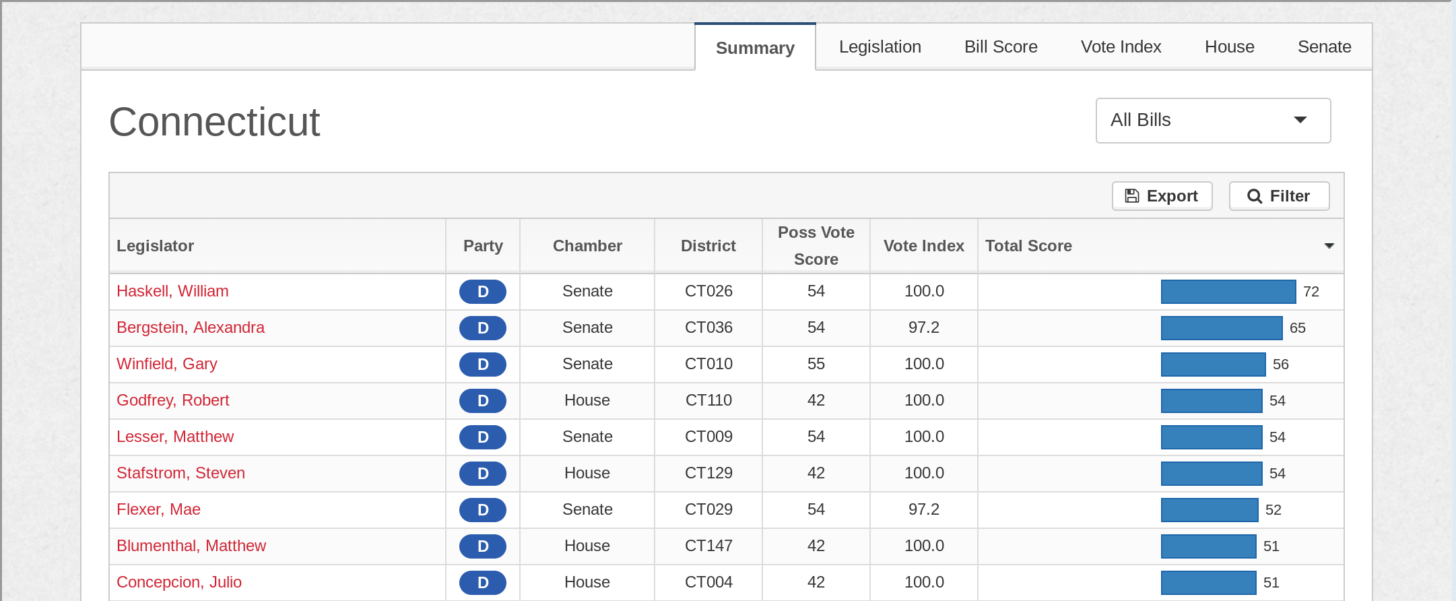
Task: Click the Filter button
Action: pos(1279,196)
